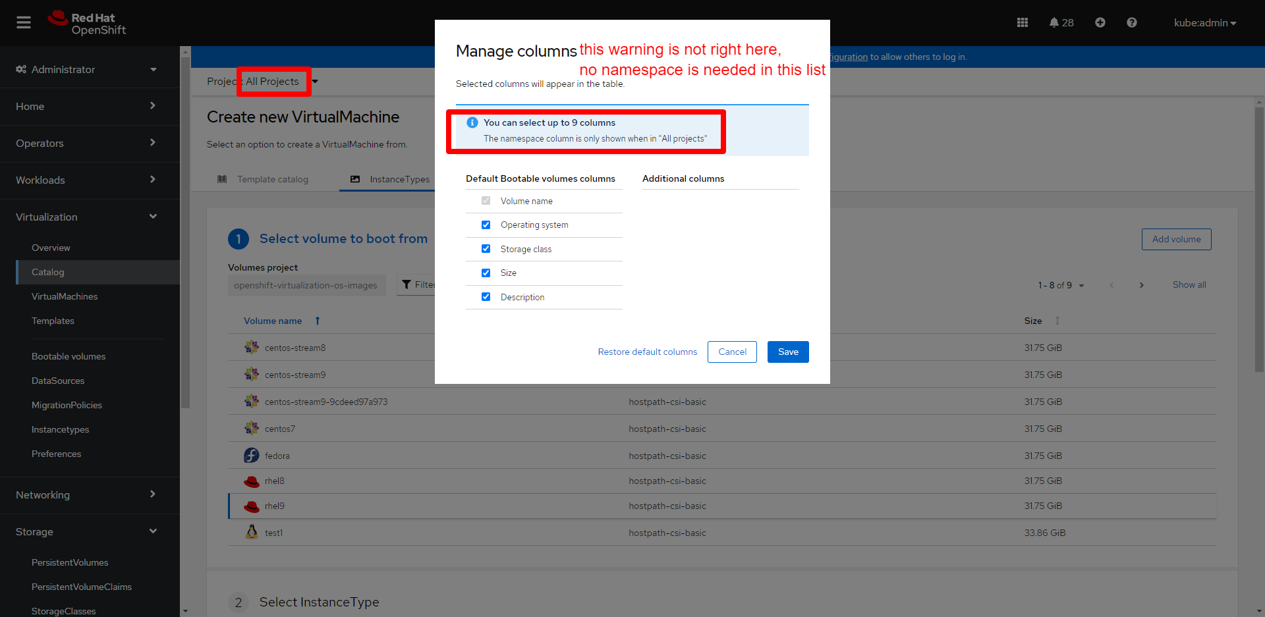Open PersistentVolumeClaims in the sidebar
This screenshot has height=617, width=1265.
point(82,587)
